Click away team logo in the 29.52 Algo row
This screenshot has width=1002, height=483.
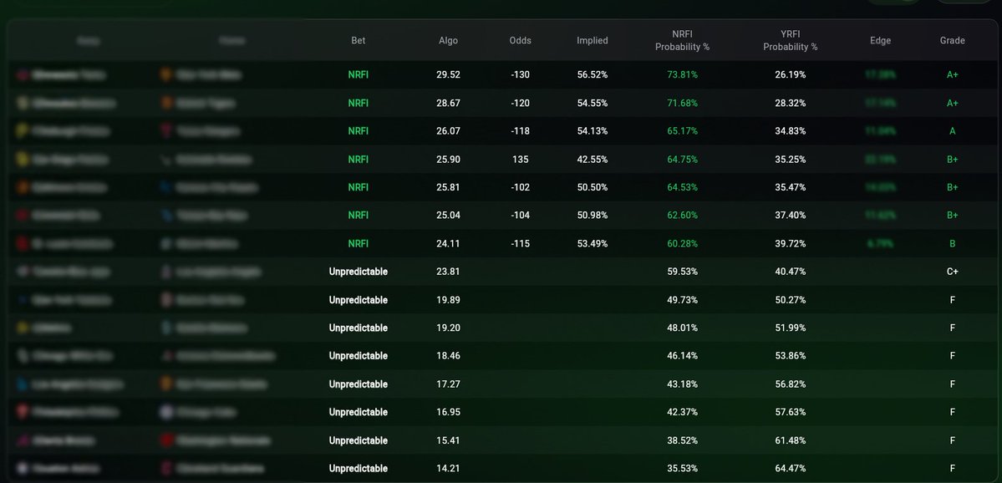point(23,74)
